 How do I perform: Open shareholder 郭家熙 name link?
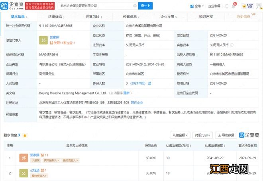tap(35, 155)
